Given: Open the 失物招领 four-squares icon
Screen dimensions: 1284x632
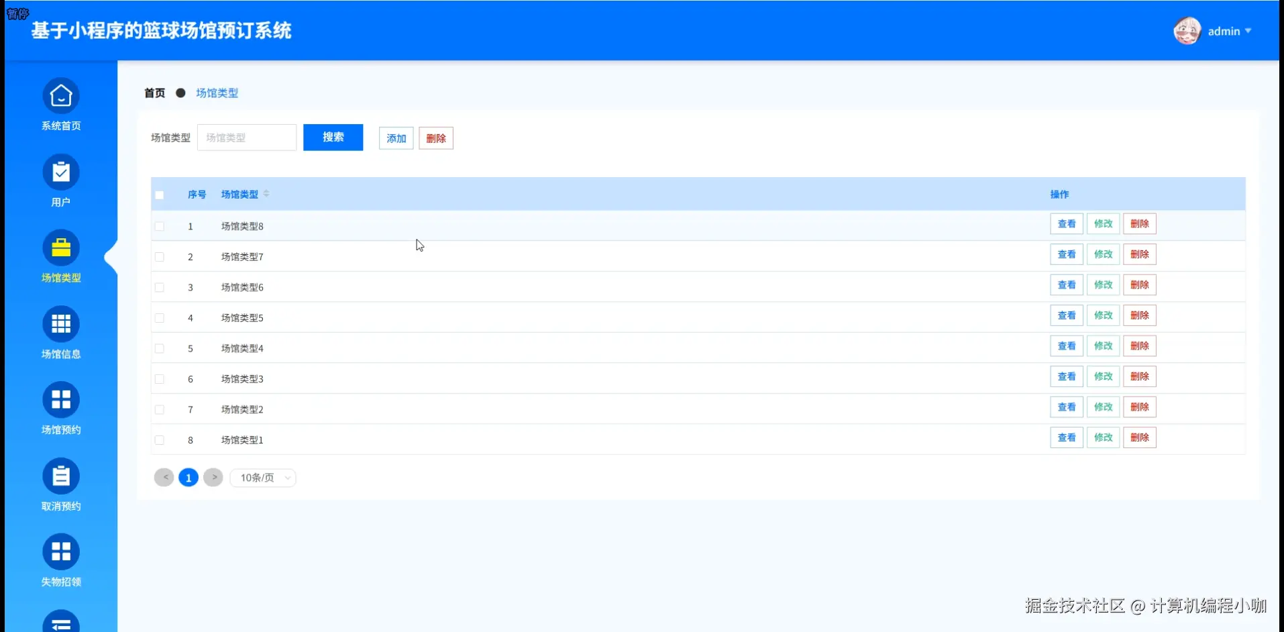Looking at the screenshot, I should tap(61, 552).
